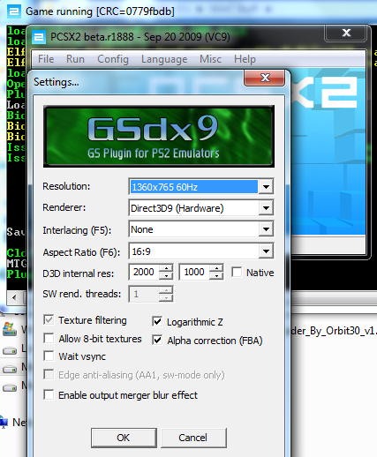
Task: Open the Help menu in PCSX2
Action: (x=245, y=59)
